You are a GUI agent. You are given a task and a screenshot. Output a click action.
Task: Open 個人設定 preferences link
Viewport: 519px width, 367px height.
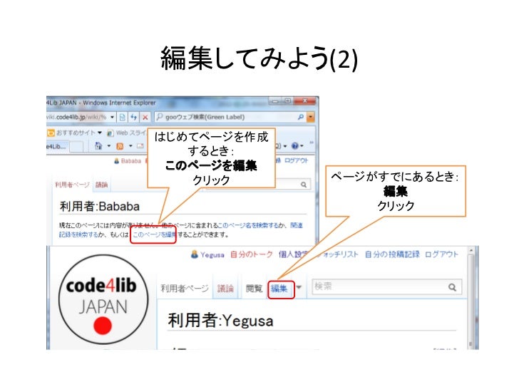pos(293,254)
